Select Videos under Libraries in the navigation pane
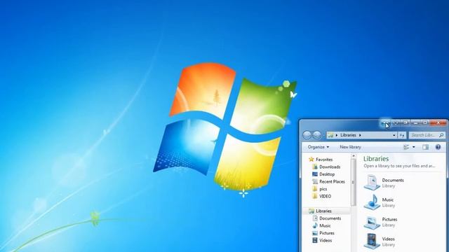This screenshot has width=449, height=252. click(x=322, y=241)
